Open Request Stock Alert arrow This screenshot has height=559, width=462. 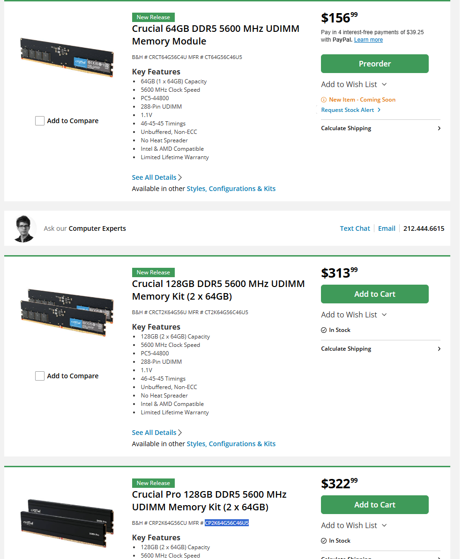tap(379, 110)
